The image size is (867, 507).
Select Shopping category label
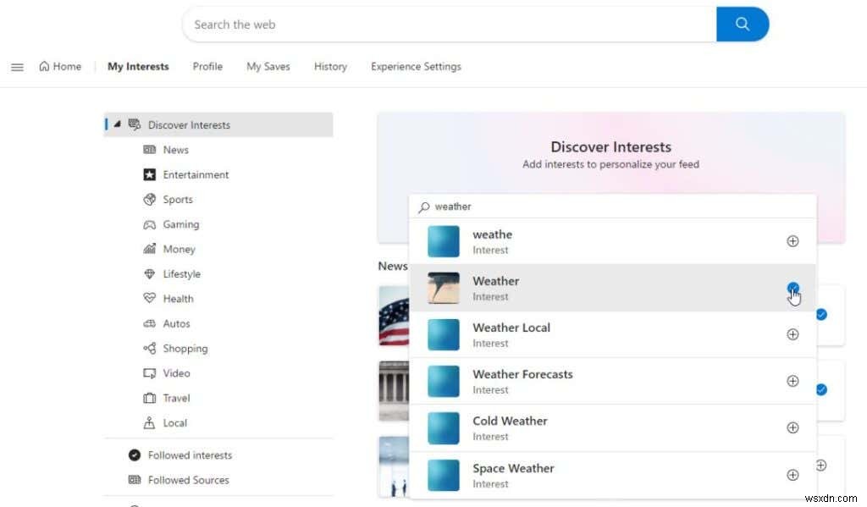coord(185,349)
